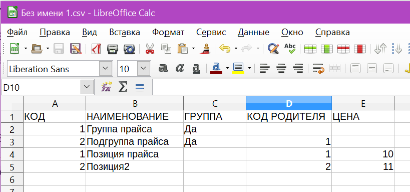
Task: Open the Формат menu
Action: (168, 33)
